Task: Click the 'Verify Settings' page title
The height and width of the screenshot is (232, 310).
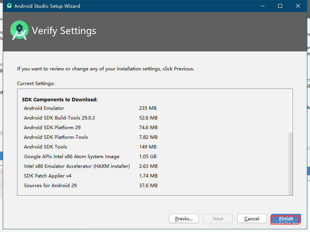Action: pos(64,31)
